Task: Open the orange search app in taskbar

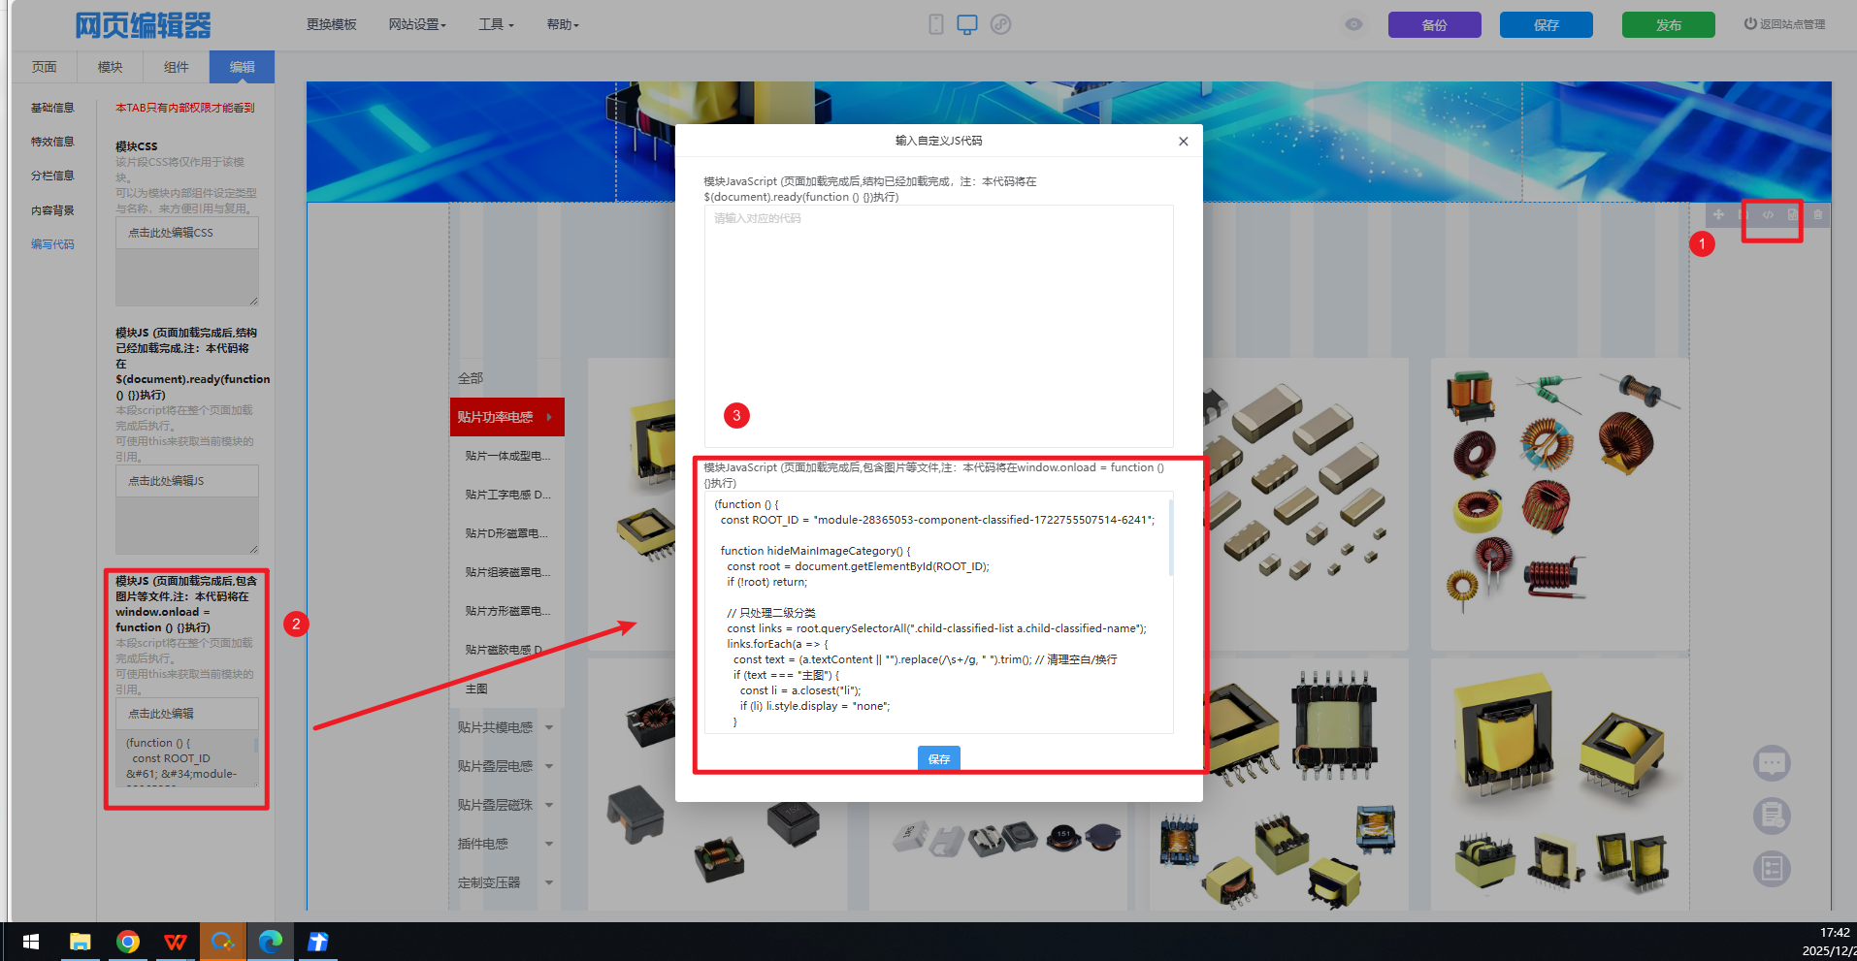Action: pos(222,942)
